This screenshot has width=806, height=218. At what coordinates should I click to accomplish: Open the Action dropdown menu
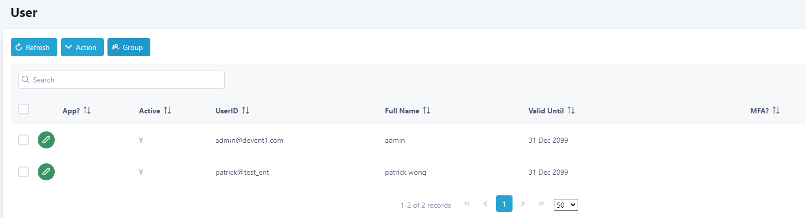point(82,47)
